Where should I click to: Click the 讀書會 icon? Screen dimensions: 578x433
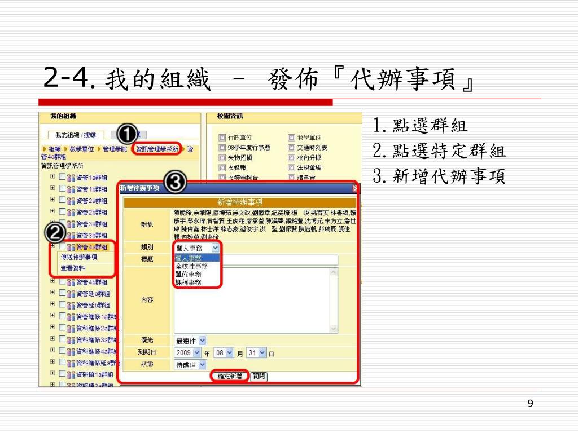(292, 178)
